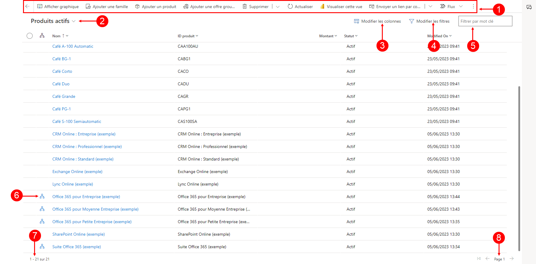The width and height of the screenshot is (536, 264).
Task: Open Café Corto product link
Action: [x=62, y=71]
